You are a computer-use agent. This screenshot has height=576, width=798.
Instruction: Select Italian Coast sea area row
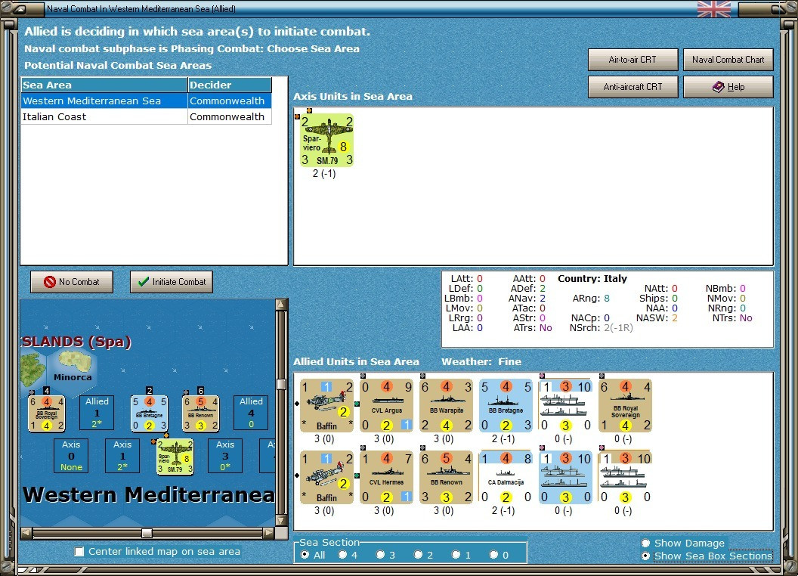[x=146, y=116]
